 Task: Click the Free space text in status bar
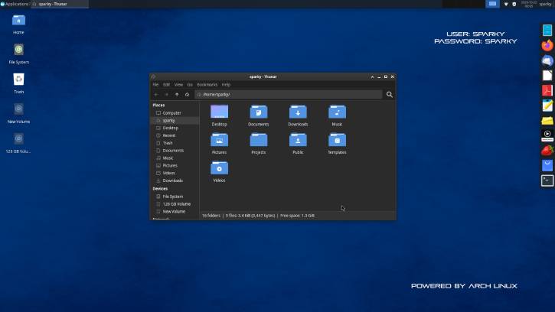tap(297, 216)
